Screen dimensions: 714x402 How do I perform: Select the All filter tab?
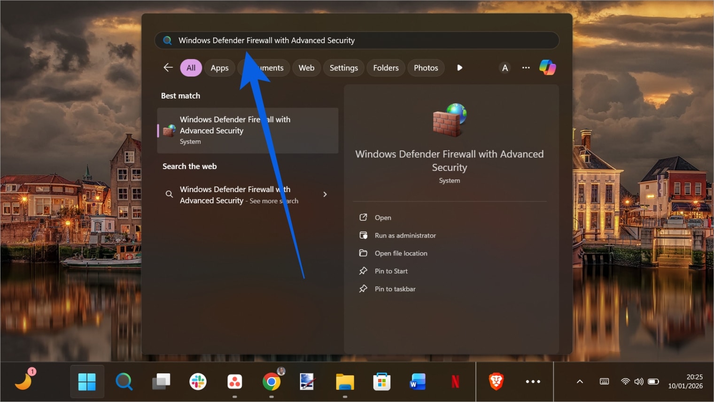(191, 68)
